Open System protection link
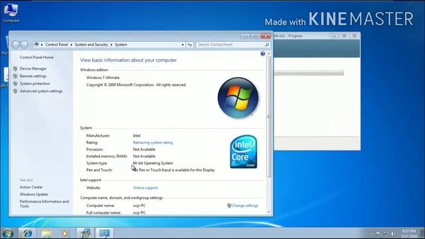 [35, 84]
